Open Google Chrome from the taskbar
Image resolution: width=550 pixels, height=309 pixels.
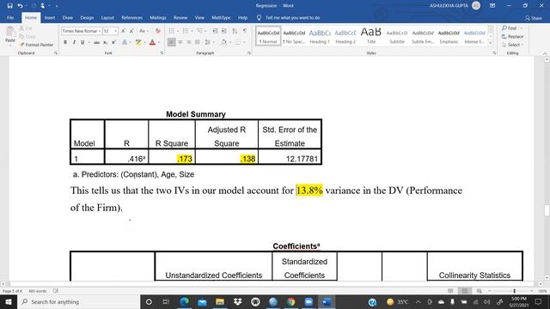290,301
